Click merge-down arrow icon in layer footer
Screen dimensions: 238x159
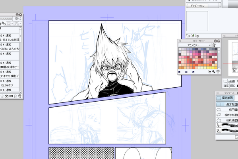(x=2, y=96)
